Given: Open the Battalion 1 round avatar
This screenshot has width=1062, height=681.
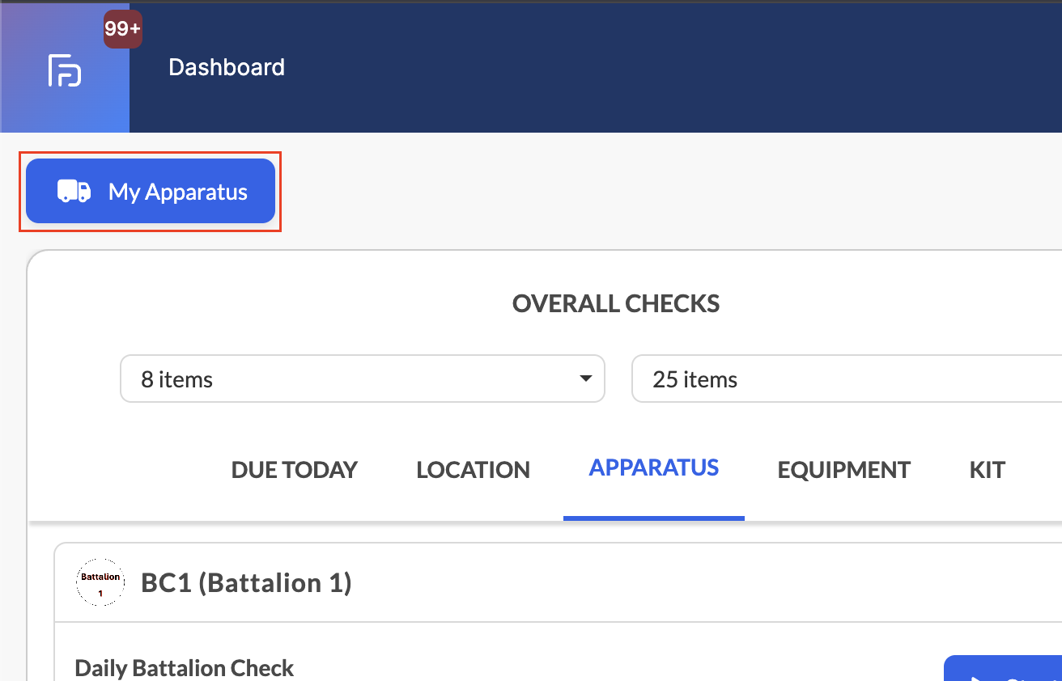Looking at the screenshot, I should pyautogui.click(x=100, y=582).
